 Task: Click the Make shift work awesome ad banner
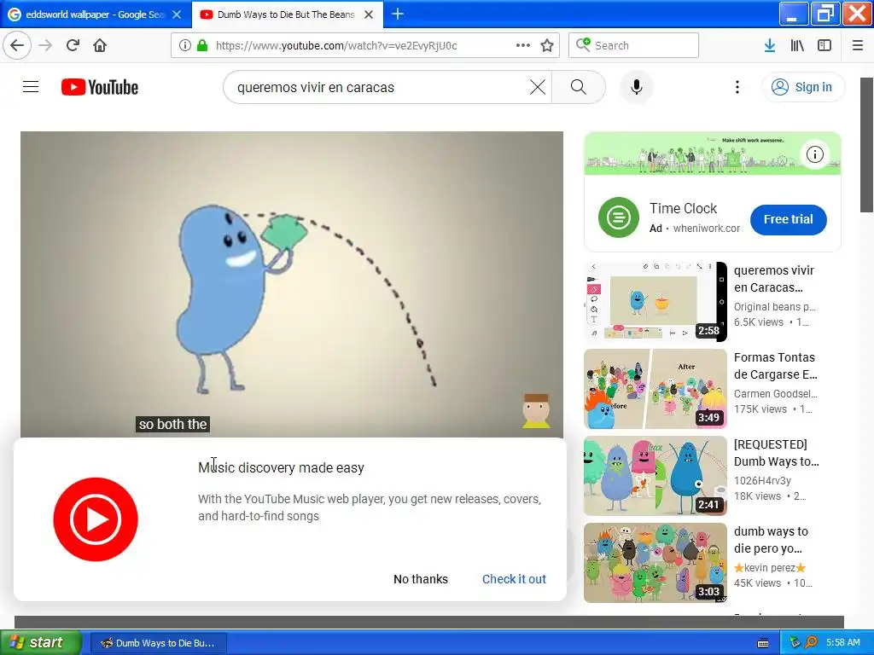[x=713, y=154]
